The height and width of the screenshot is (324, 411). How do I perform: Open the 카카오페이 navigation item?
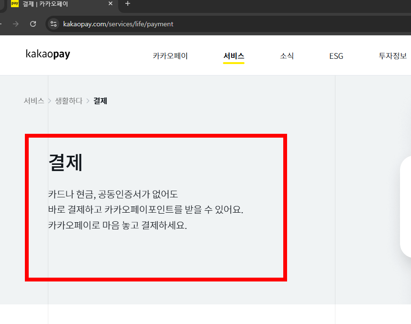pos(170,56)
